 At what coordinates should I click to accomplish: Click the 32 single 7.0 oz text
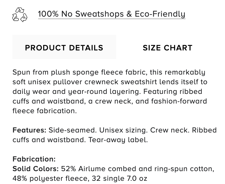coord(119,179)
